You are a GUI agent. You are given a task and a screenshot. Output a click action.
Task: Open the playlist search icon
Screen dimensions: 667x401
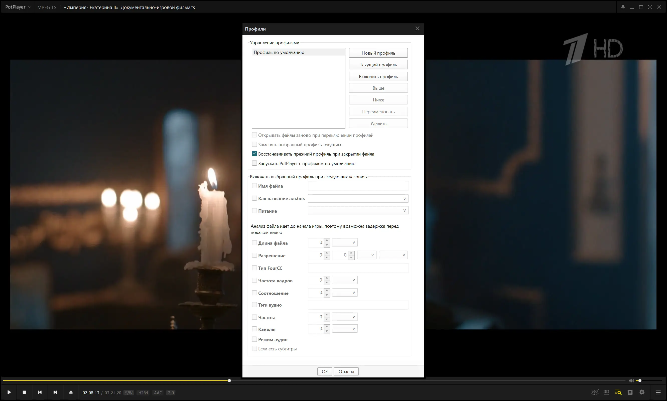(618, 392)
